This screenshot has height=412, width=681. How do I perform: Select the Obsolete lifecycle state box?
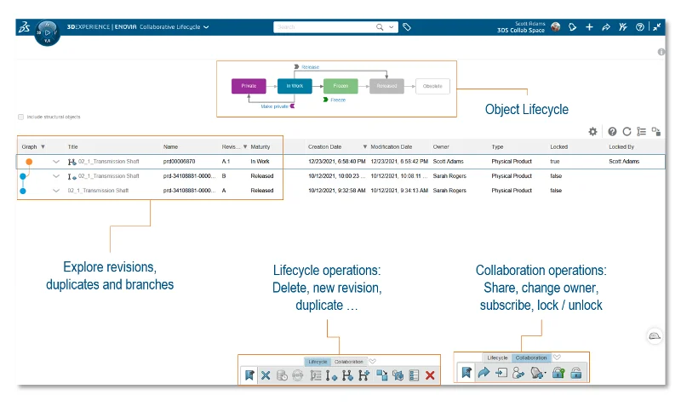432,86
